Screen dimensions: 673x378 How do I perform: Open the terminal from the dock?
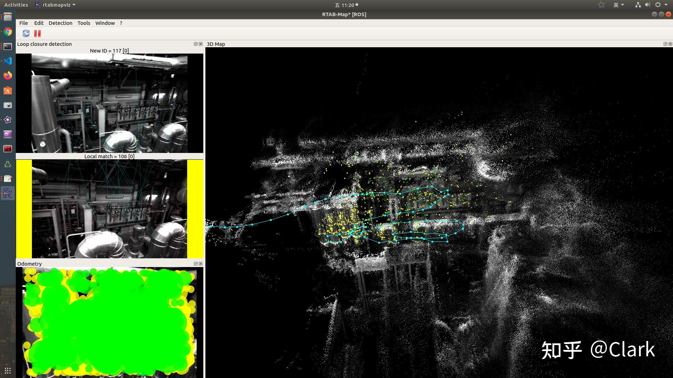point(7,46)
